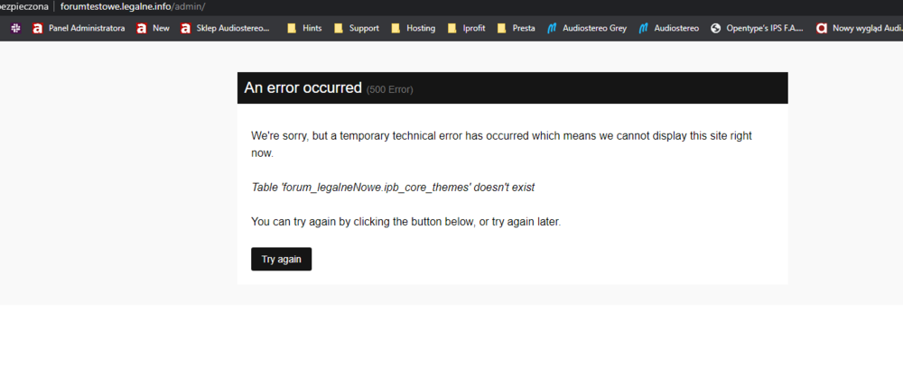Image resolution: width=903 pixels, height=367 pixels.
Task: Click the purple grid icon in bookmarks bar
Action: [x=16, y=28]
